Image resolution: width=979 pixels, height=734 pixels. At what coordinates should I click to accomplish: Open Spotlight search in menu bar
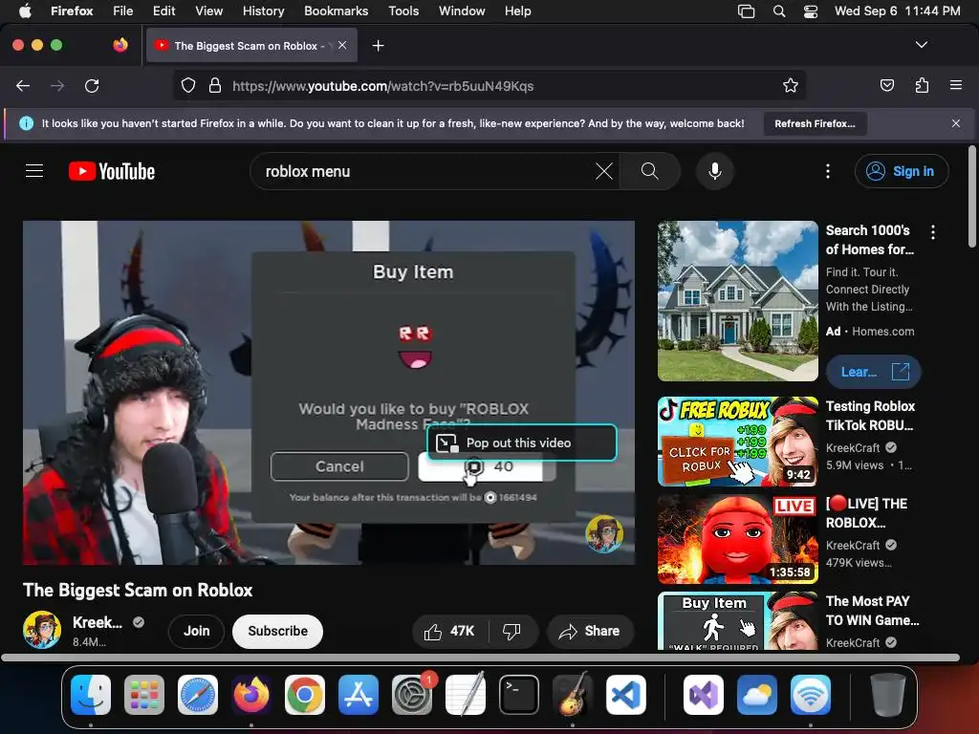point(778,11)
